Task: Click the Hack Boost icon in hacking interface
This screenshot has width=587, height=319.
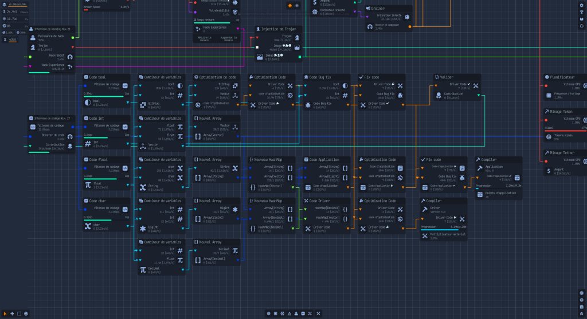Action: coord(70,57)
